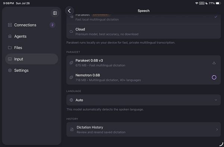
Task: Click the Dictation History document icon
Action: point(72,129)
